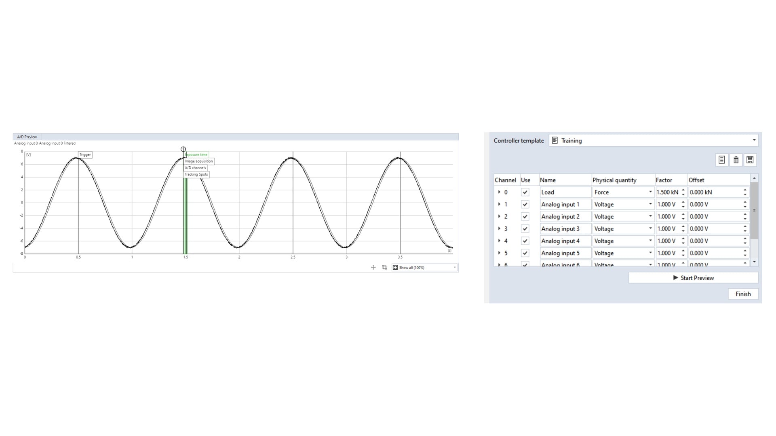Click the Offset column header
This screenshot has height=436, width=776.
(x=719, y=180)
